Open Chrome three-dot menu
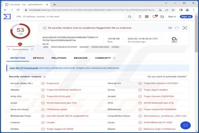 coord(194,10)
